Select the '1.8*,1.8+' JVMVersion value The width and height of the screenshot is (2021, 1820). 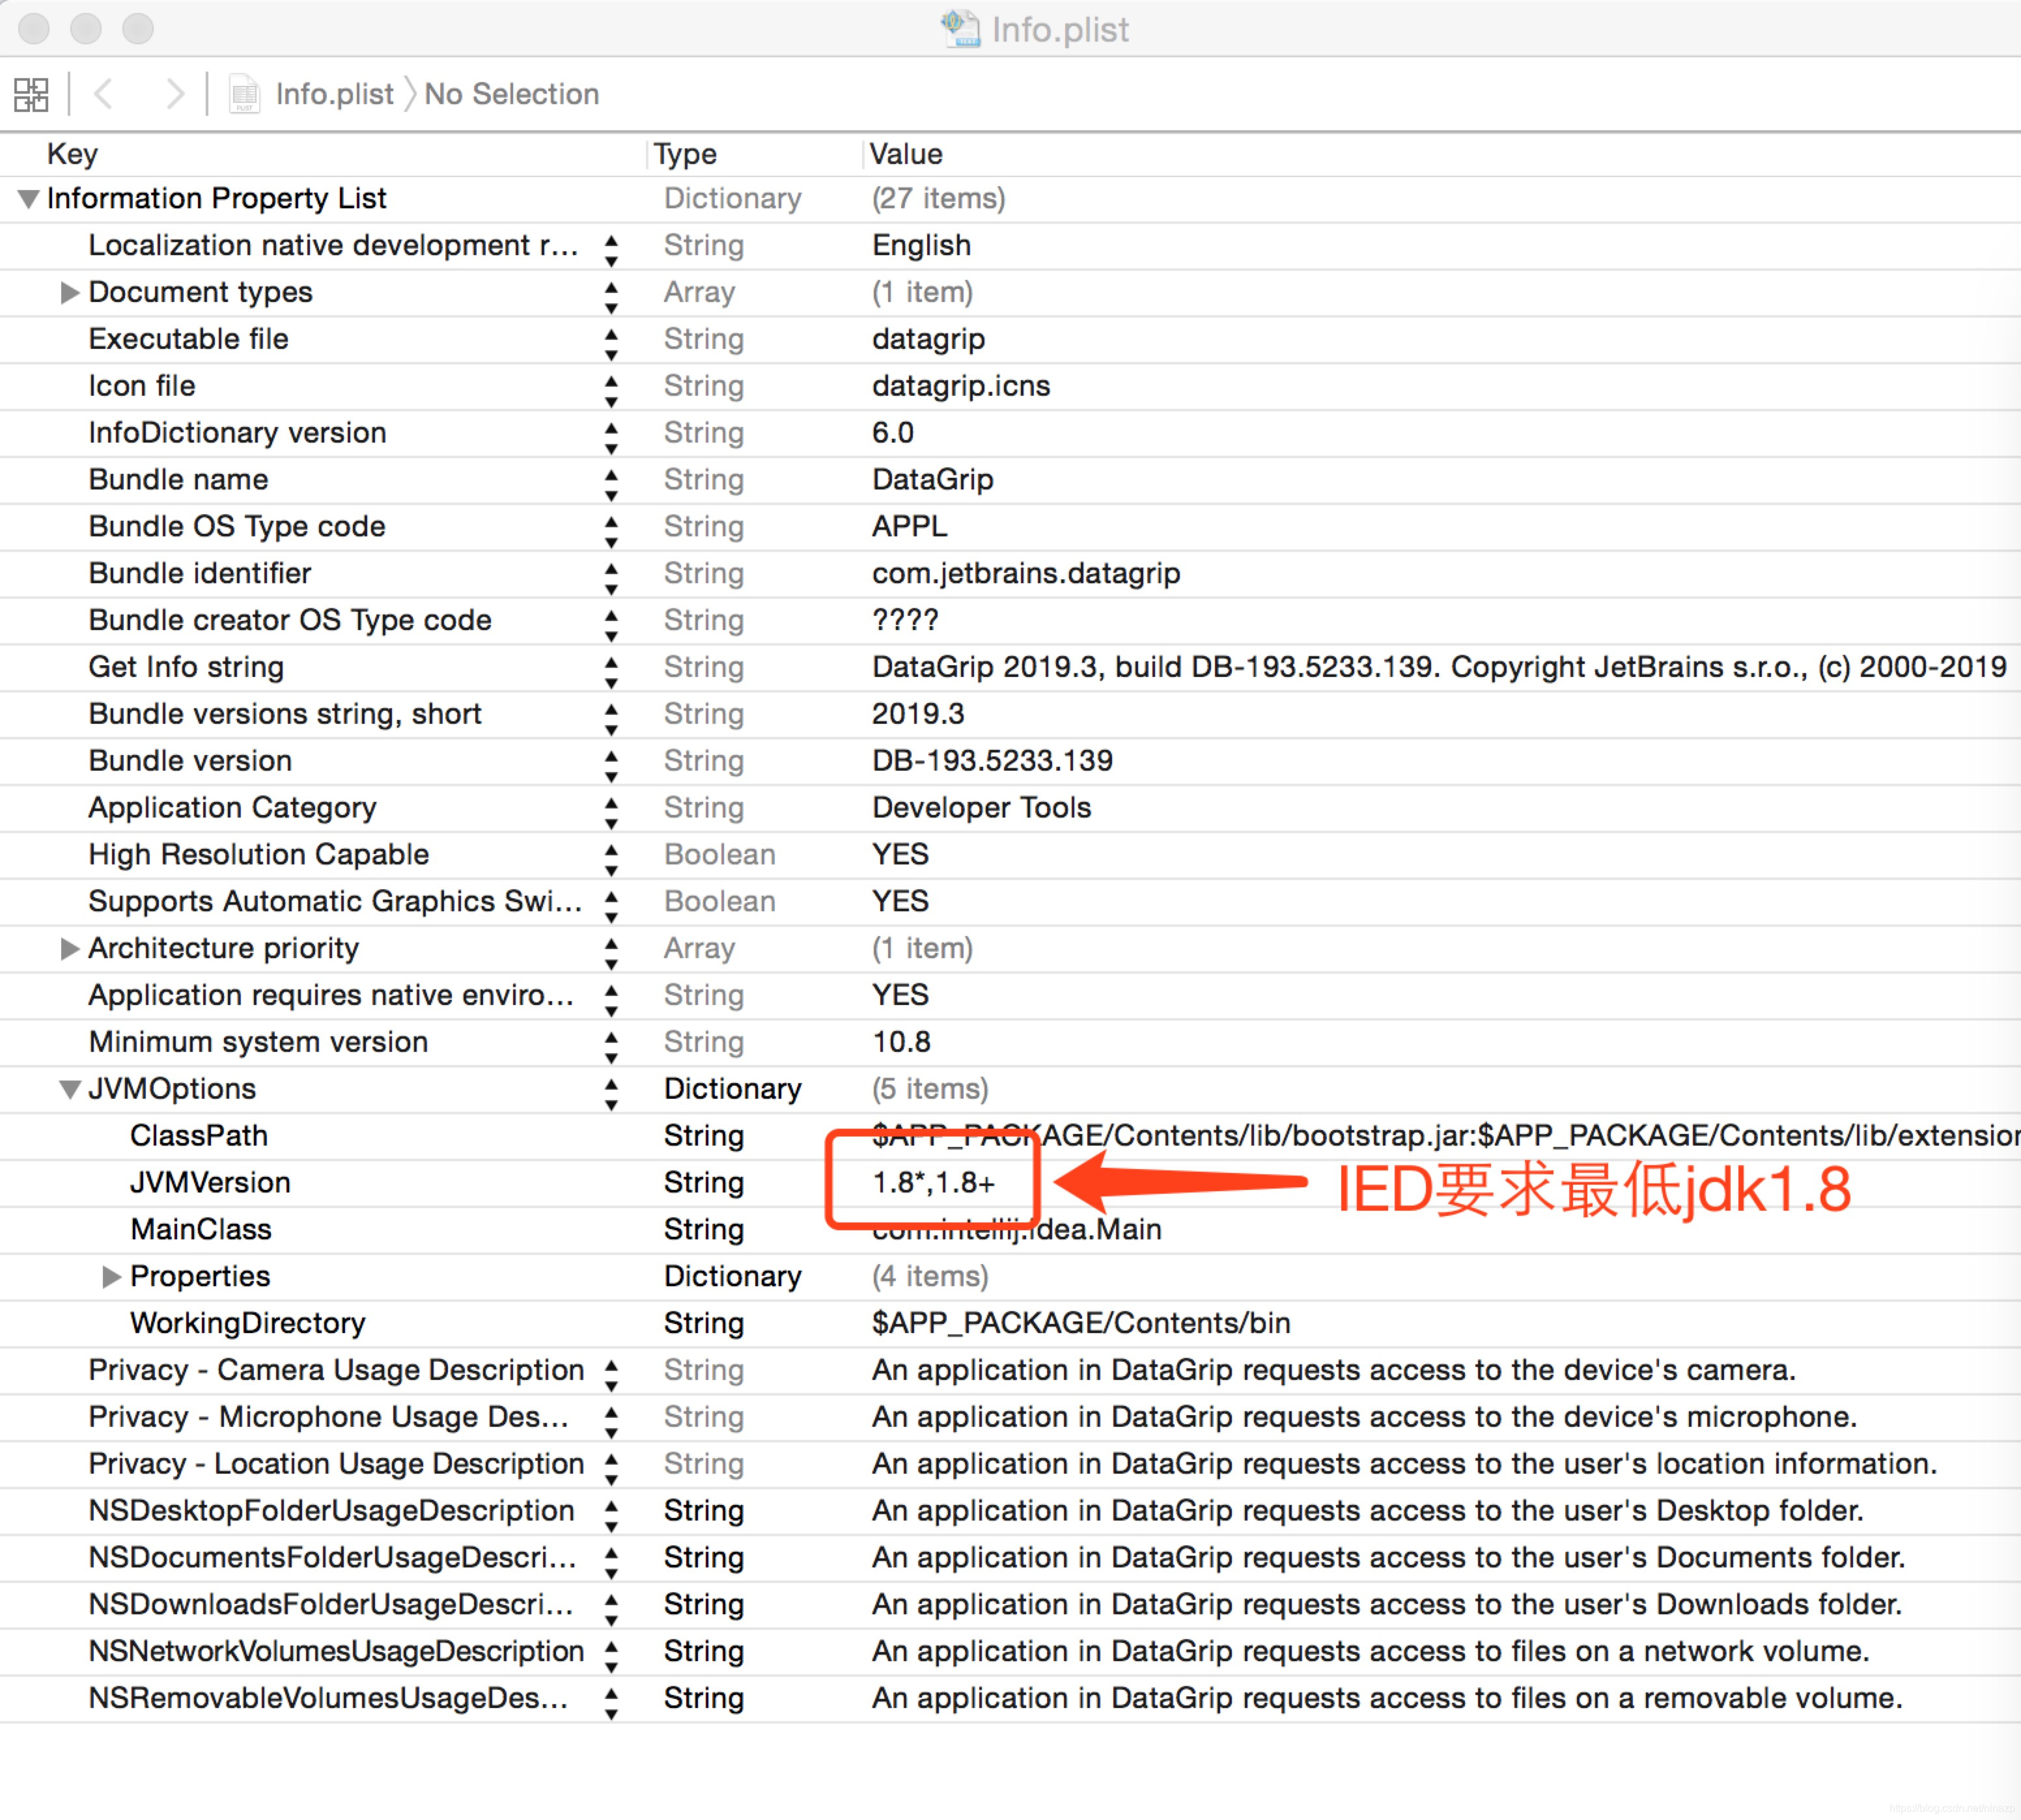(934, 1183)
